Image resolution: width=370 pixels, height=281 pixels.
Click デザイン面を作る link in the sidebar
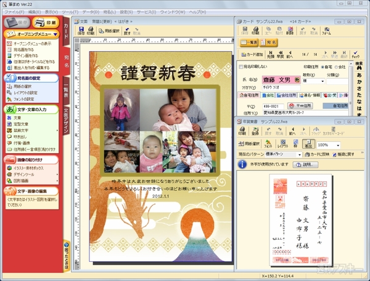coord(25,56)
